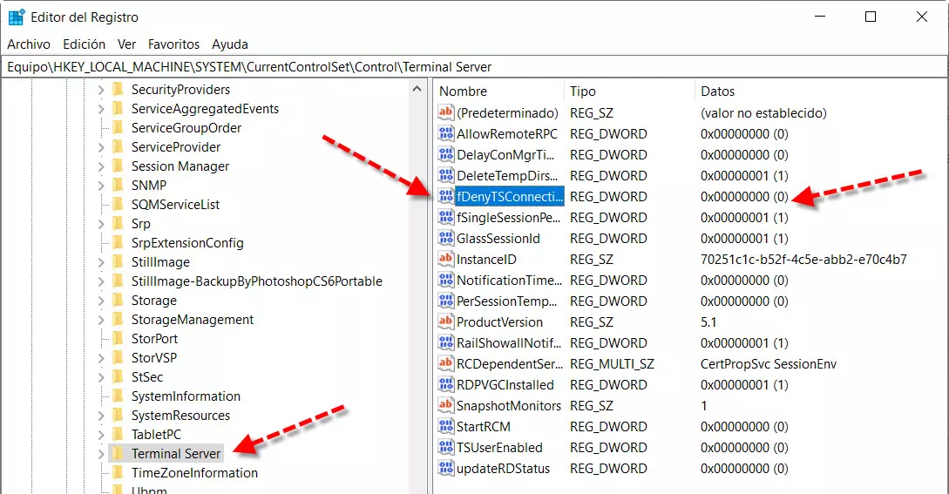Image resolution: width=949 pixels, height=494 pixels.
Task: Open the Ayuda menu
Action: 230,44
